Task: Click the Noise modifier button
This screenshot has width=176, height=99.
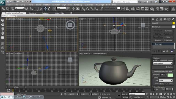Action: tap(168, 37)
